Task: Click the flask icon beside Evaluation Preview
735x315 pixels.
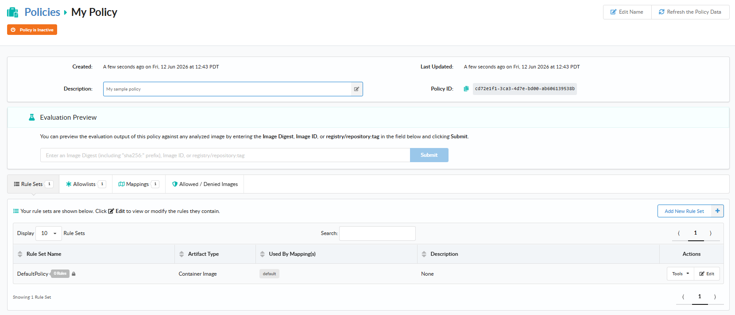Action: (32, 118)
